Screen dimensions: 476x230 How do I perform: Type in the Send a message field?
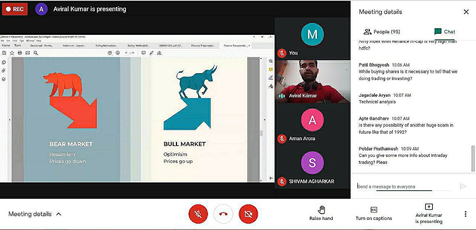coord(403,187)
